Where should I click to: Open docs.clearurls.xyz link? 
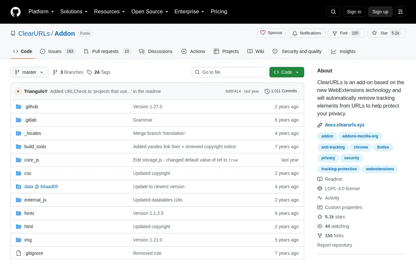point(344,125)
